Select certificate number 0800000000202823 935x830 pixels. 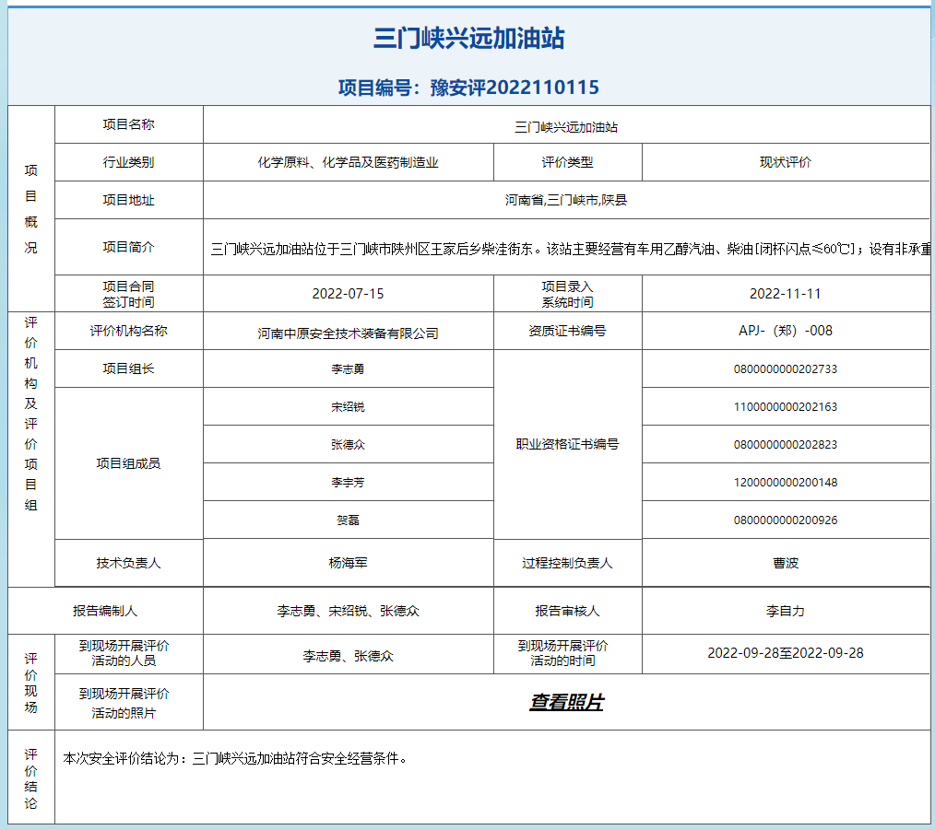786,445
